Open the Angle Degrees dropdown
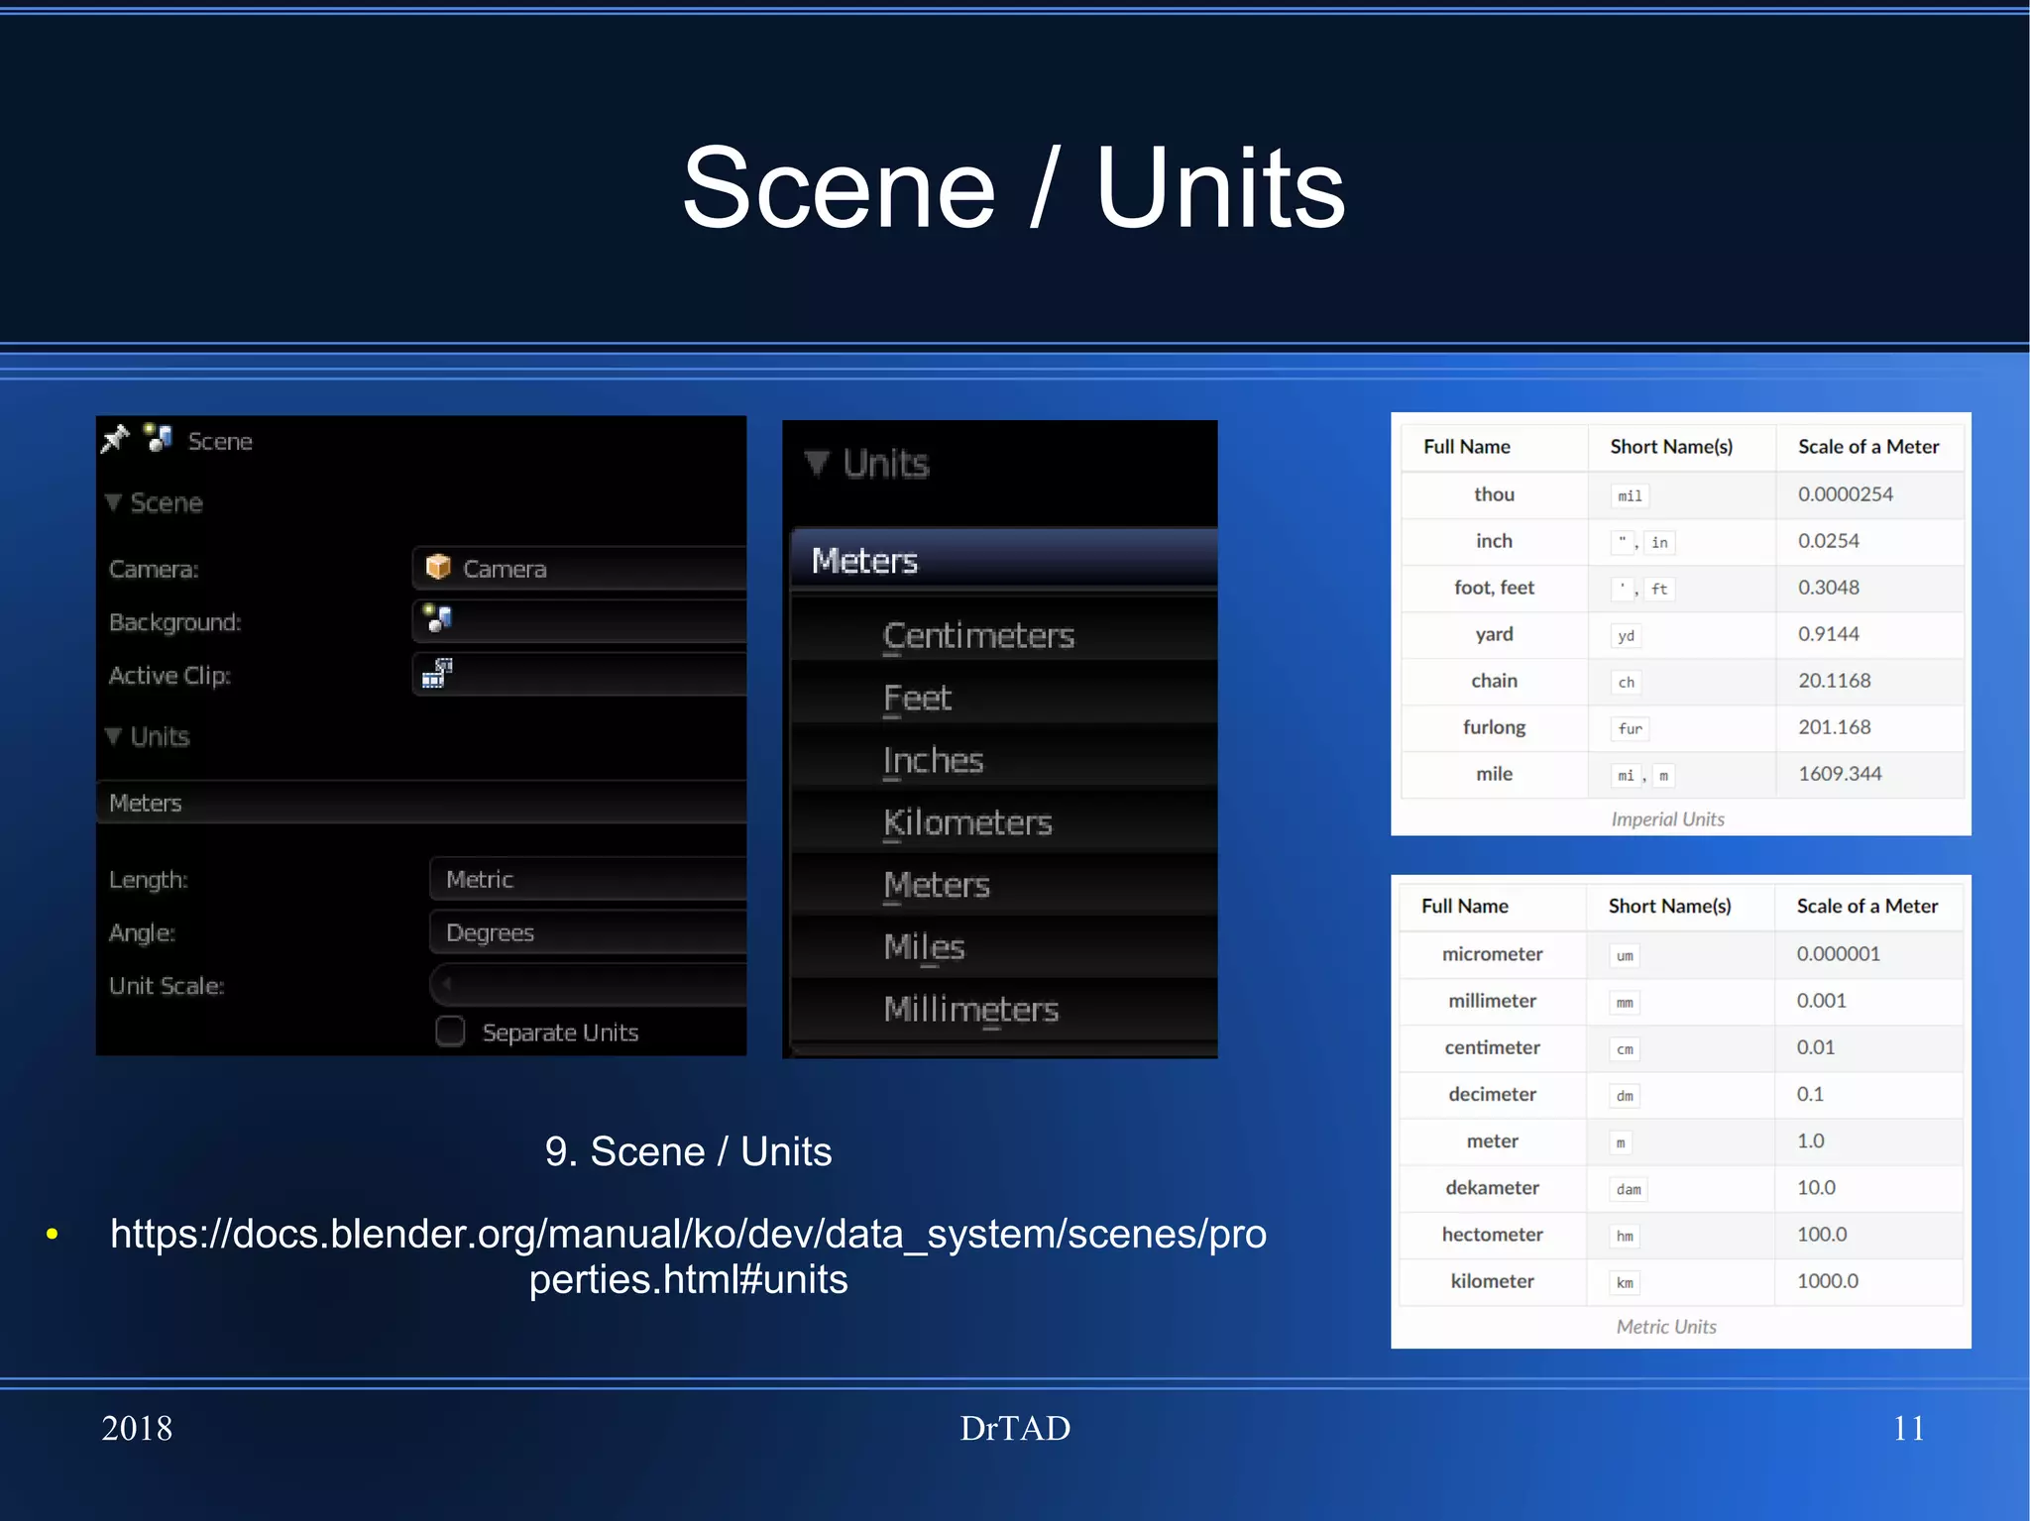Image resolution: width=2030 pixels, height=1521 pixels. tap(587, 932)
